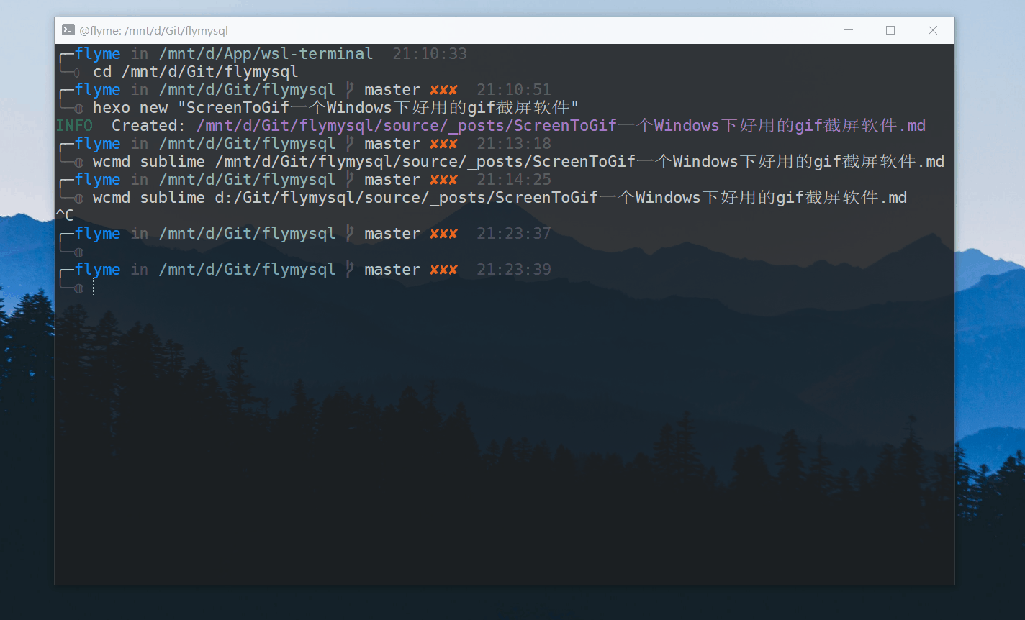Click the window title '@flyme: /mnt/d/Git/flymysql'
The width and height of the screenshot is (1025, 620).
pyautogui.click(x=154, y=31)
